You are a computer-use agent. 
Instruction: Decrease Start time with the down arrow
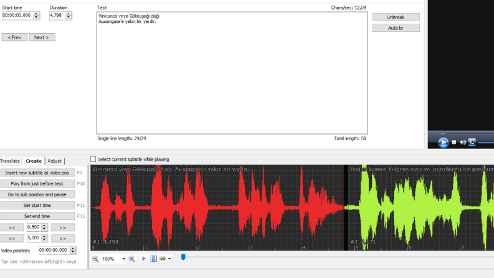click(x=37, y=17)
